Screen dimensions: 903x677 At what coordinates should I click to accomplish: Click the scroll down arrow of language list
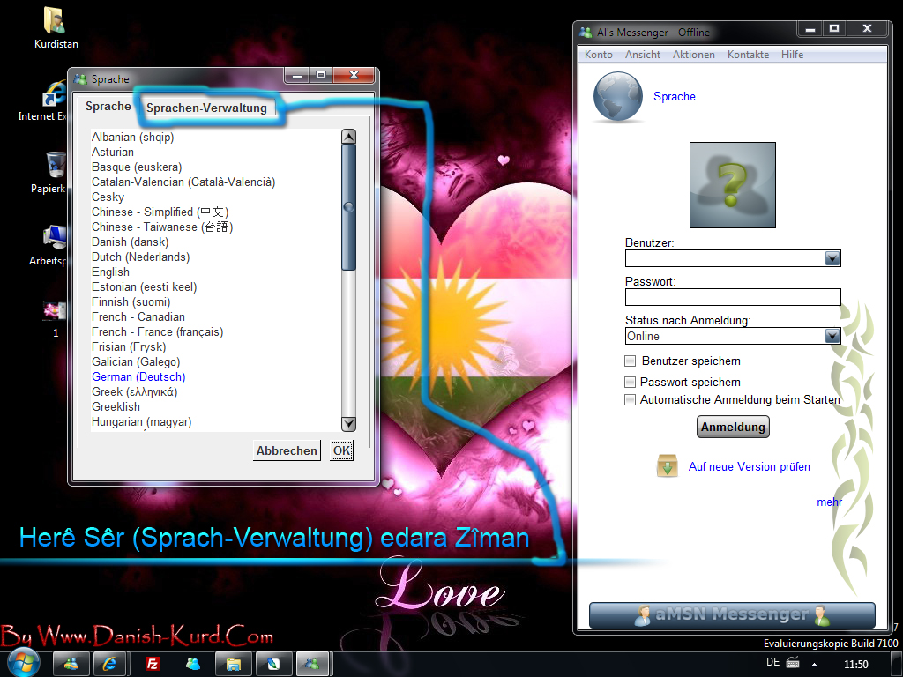pyautogui.click(x=348, y=424)
